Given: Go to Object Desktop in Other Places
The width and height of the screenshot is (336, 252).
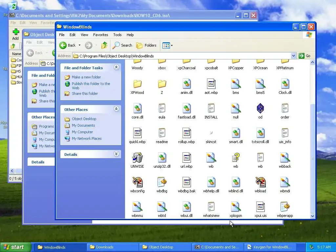Looking at the screenshot, I should coord(84,119).
